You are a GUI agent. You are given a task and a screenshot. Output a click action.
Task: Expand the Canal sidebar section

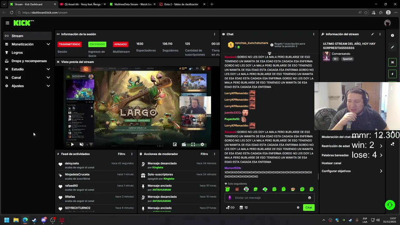tap(28, 77)
